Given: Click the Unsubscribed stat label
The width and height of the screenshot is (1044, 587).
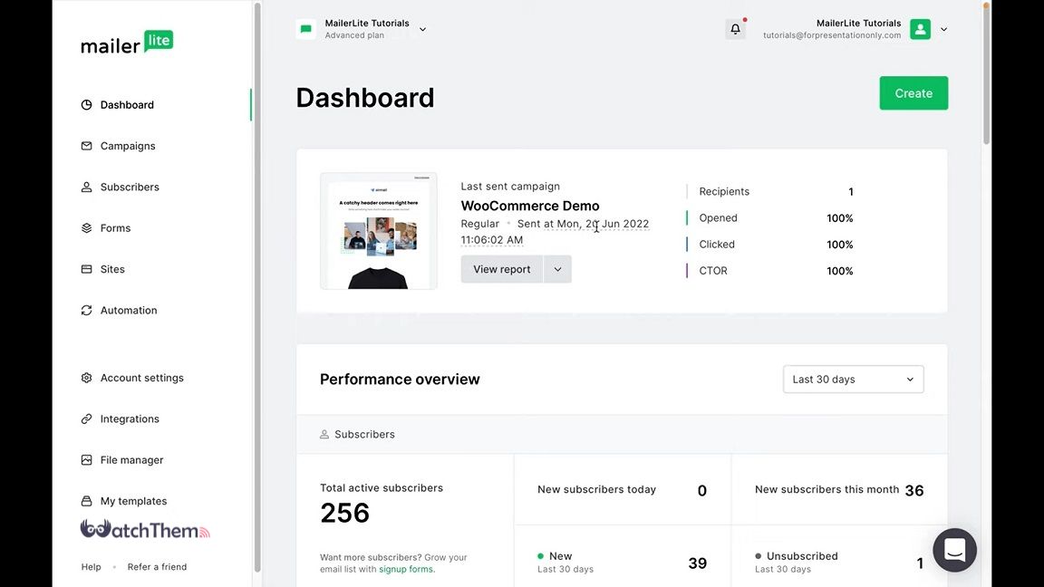Looking at the screenshot, I should [x=802, y=555].
